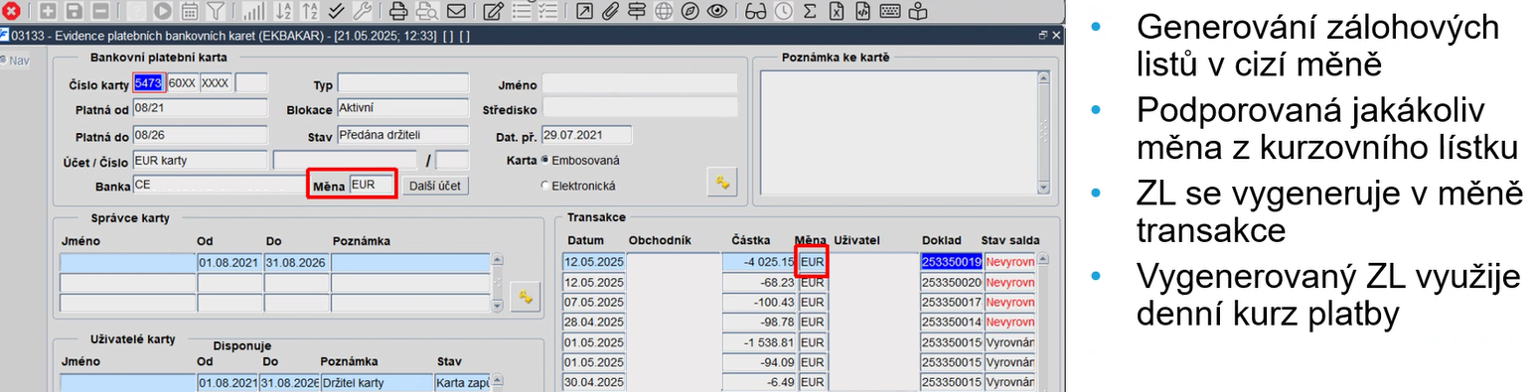Click the keyboard icon in toolbar
This screenshot has height=392, width=1533.
point(889,12)
